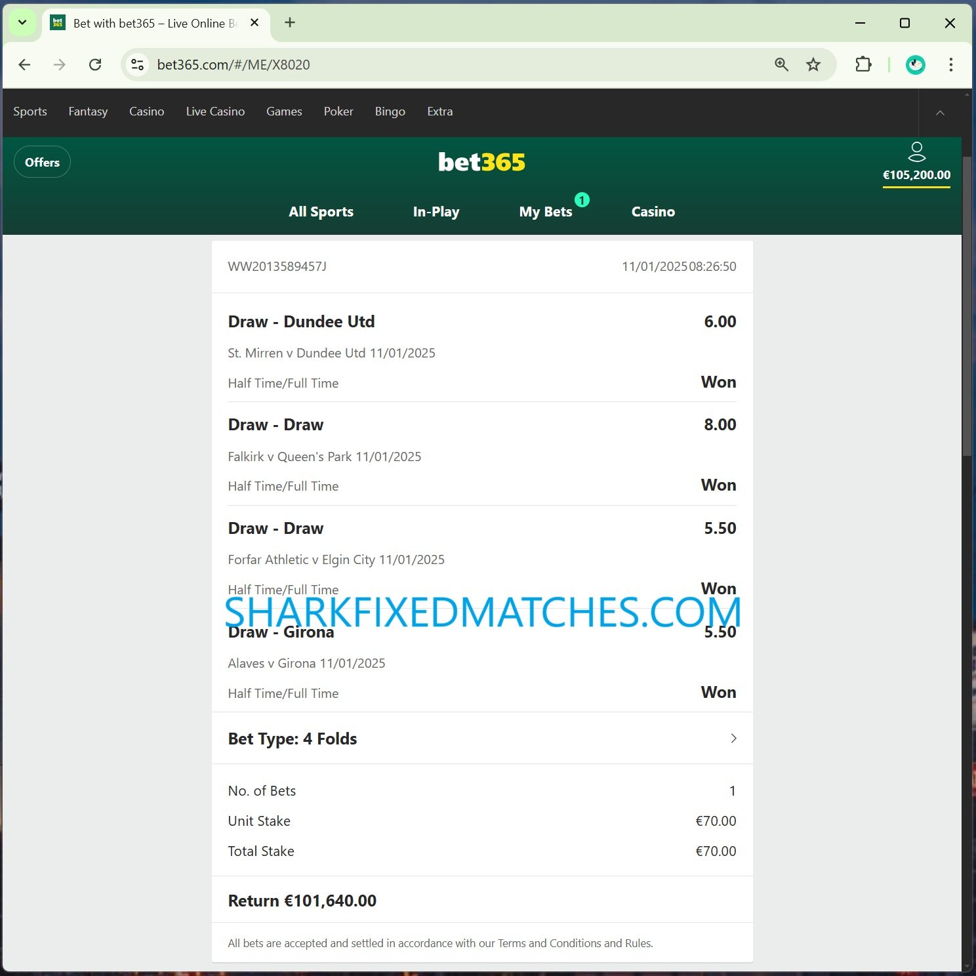976x976 pixels.
Task: Open the Bingo section
Action: pyautogui.click(x=390, y=112)
